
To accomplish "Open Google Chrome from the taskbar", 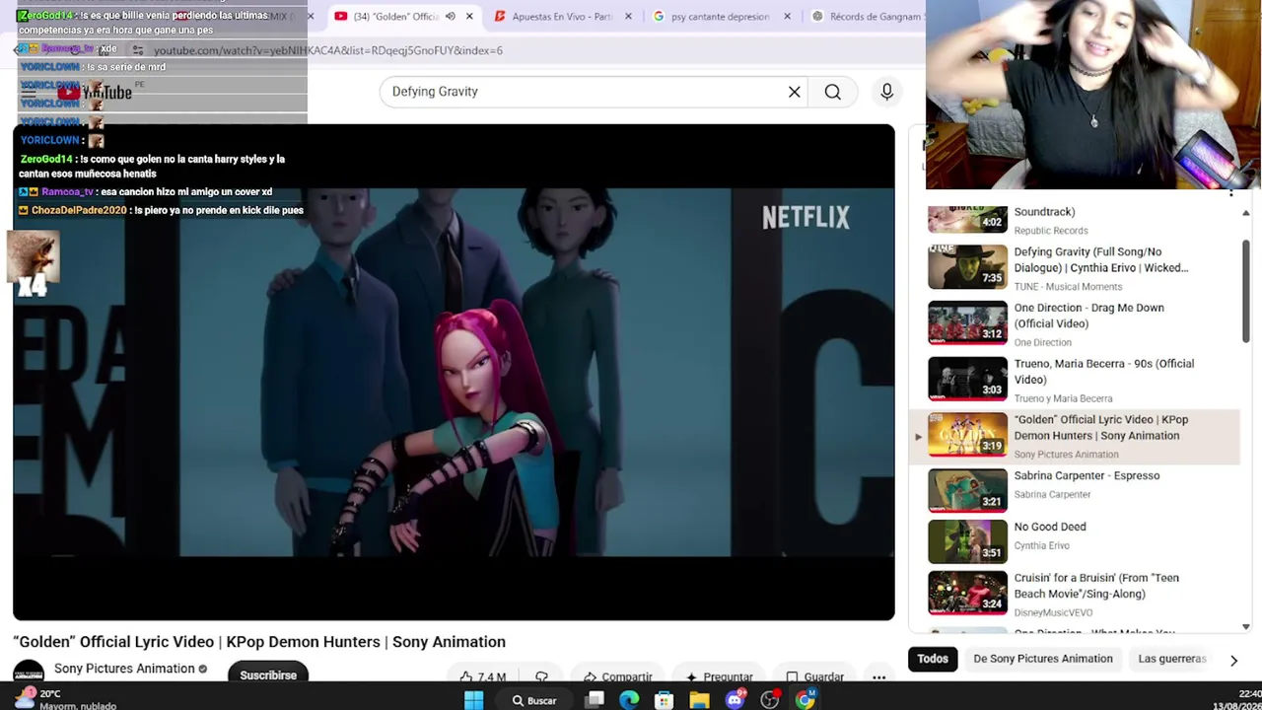I will (806, 700).
